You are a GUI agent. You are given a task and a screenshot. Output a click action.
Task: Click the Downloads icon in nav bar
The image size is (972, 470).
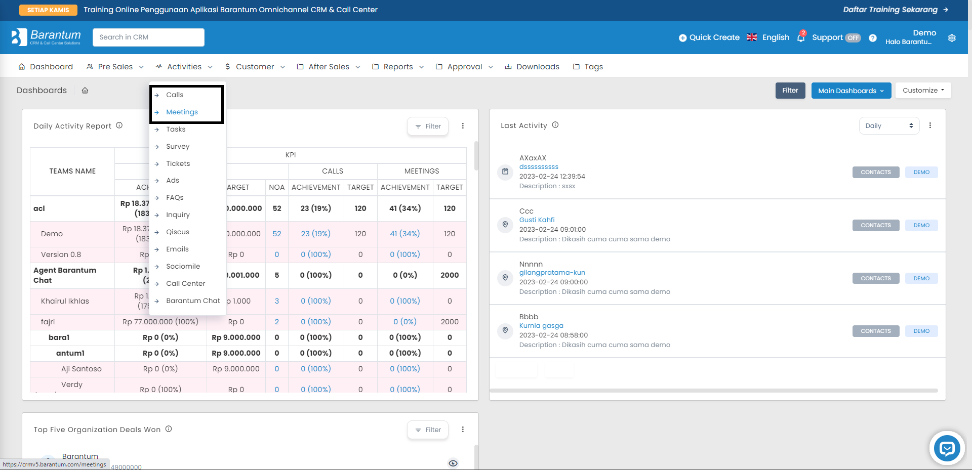(508, 67)
